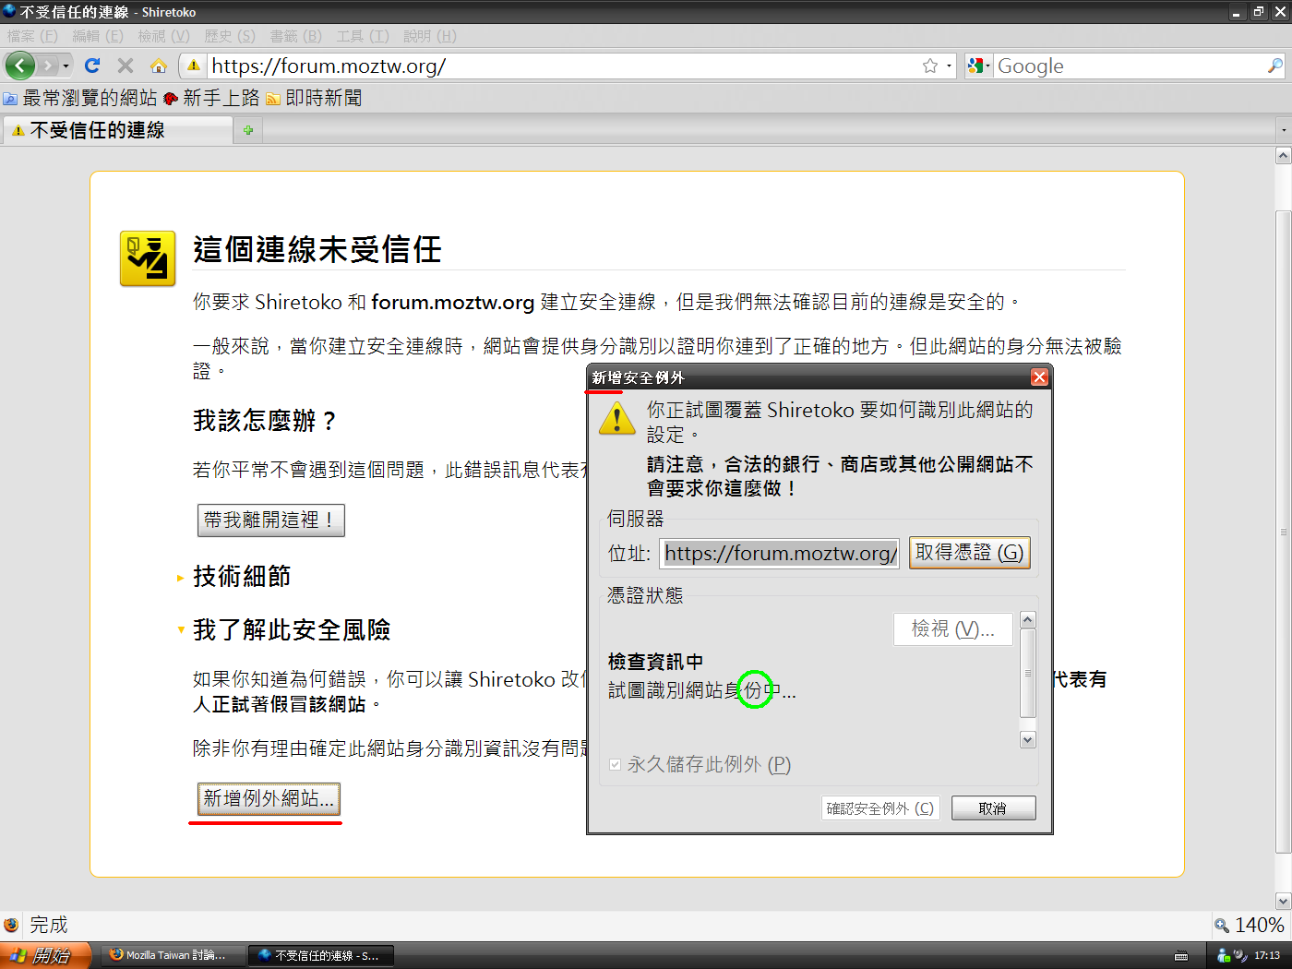Click the zoom magnifier icon in status bar
Image resolution: width=1292 pixels, height=969 pixels.
click(x=1222, y=926)
